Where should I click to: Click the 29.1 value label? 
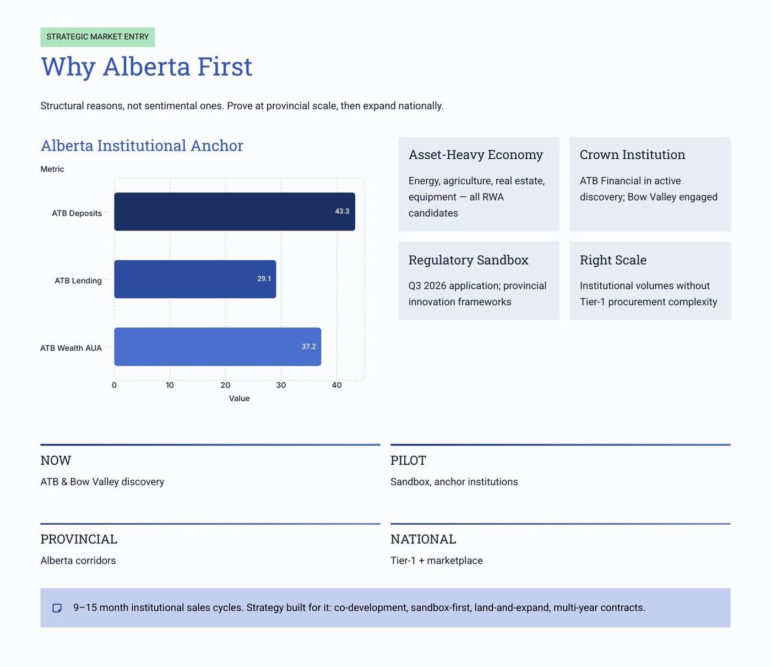point(264,279)
